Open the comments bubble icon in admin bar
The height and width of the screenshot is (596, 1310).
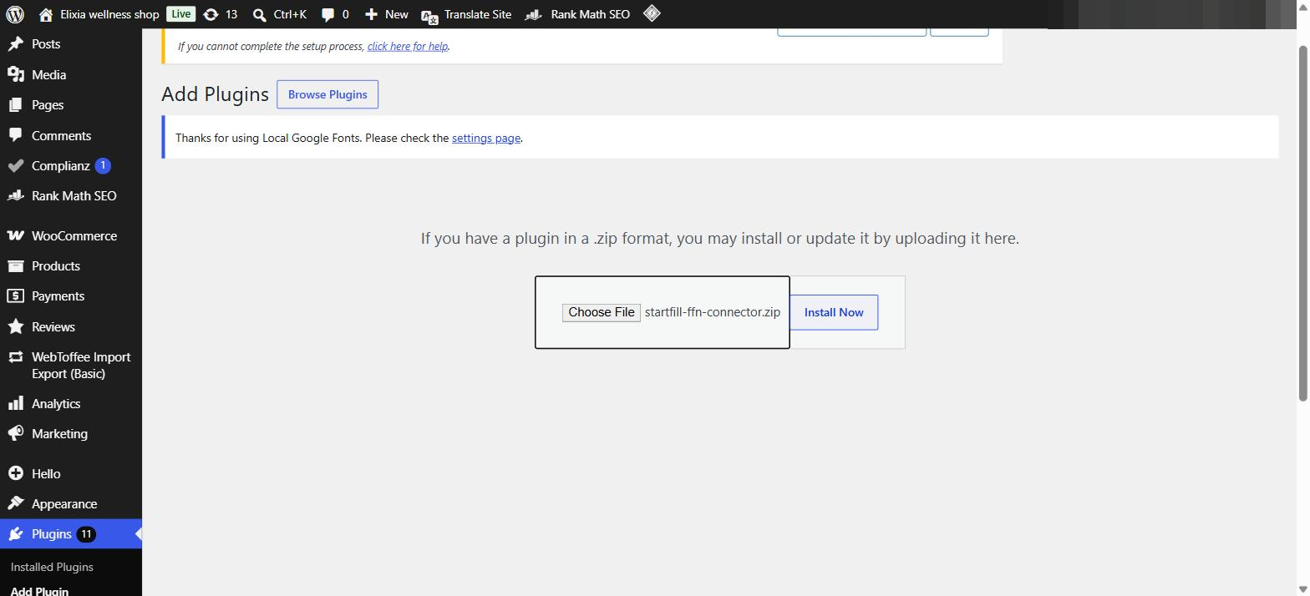(x=328, y=14)
